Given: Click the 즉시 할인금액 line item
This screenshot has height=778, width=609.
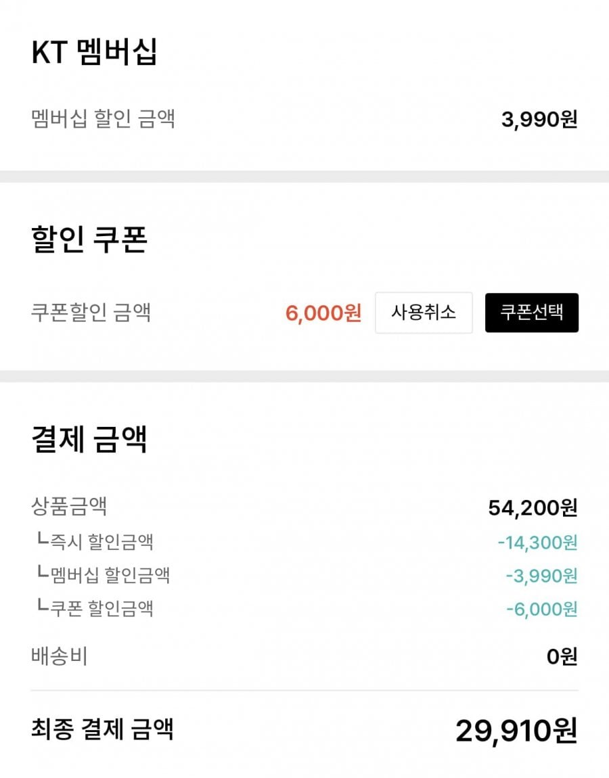Looking at the screenshot, I should pyautogui.click(x=95, y=542).
